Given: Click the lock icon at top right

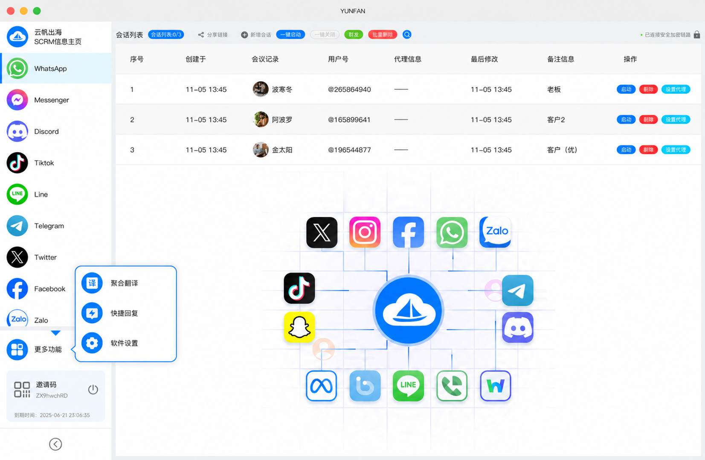Looking at the screenshot, I should coord(697,34).
